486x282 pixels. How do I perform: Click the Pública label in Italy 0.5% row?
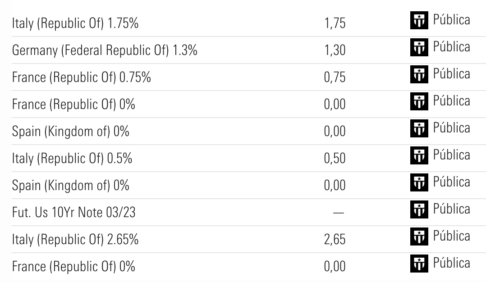pyautogui.click(x=451, y=155)
